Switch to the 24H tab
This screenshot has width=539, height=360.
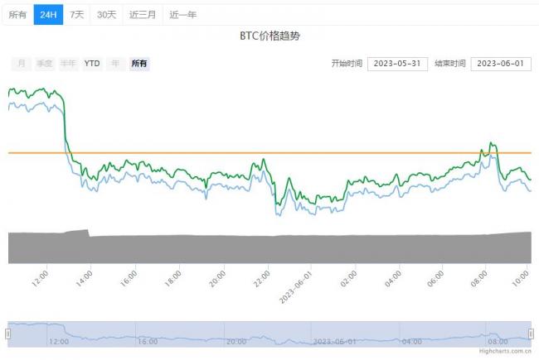coord(48,14)
